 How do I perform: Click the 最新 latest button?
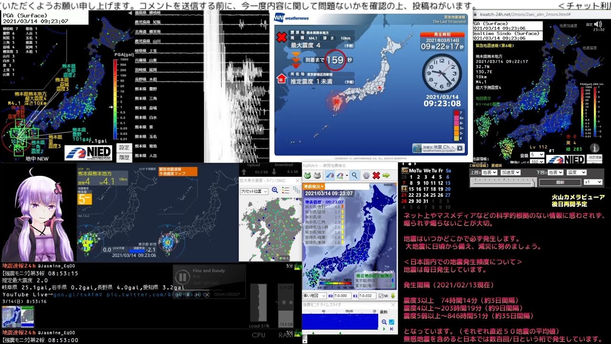coord(560,182)
